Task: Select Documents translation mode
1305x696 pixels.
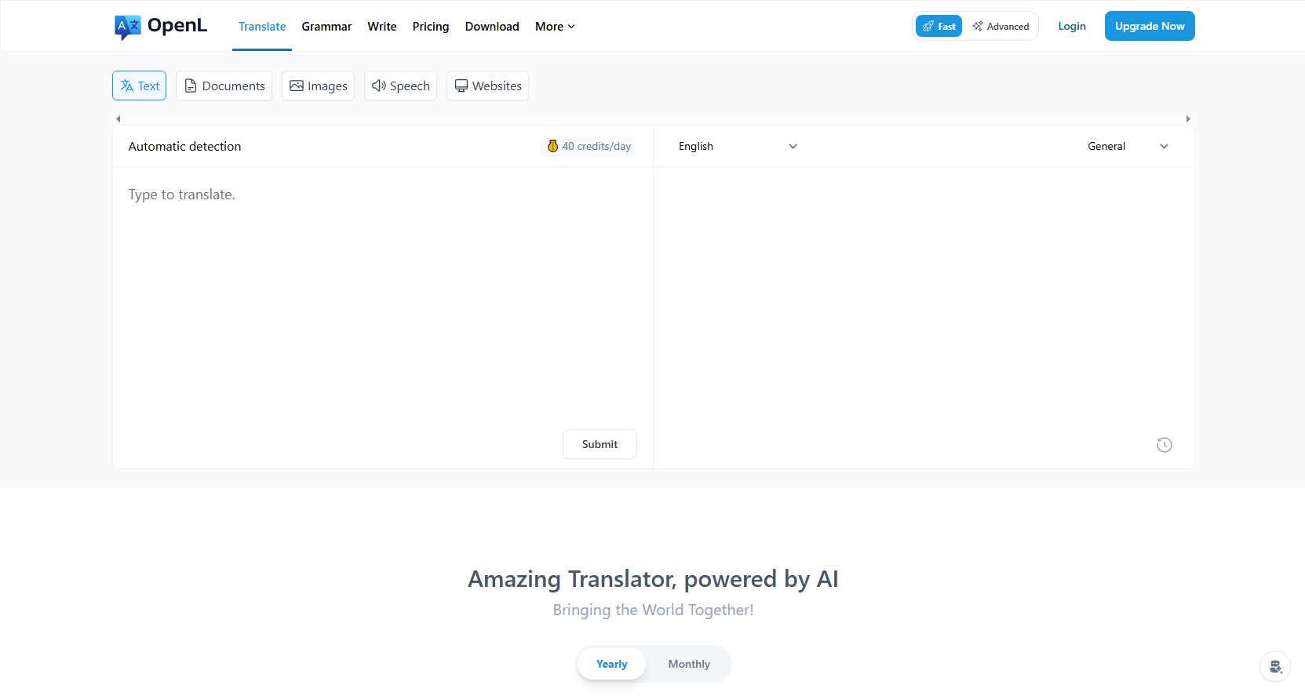Action: click(224, 86)
